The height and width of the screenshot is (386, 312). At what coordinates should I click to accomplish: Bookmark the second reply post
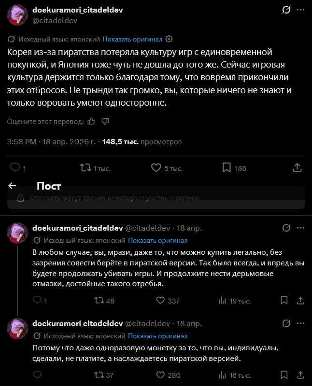pos(284,375)
